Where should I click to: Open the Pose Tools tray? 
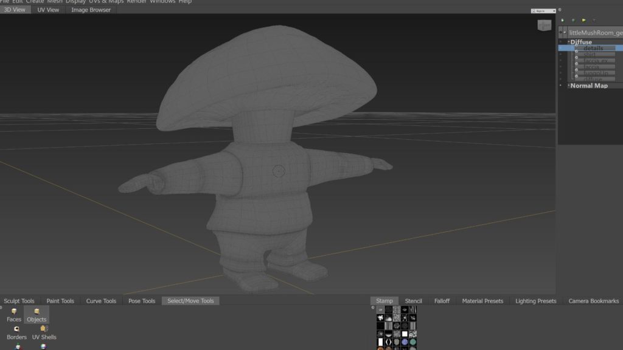142,301
